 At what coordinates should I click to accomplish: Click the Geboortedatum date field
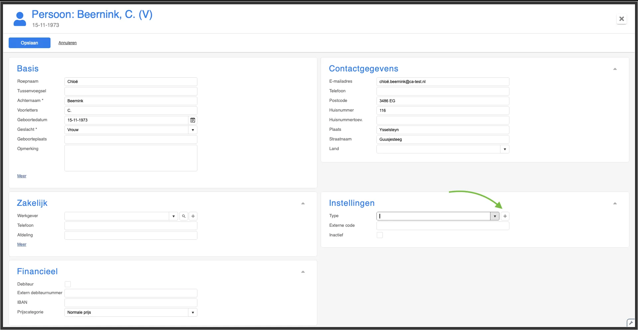(127, 120)
